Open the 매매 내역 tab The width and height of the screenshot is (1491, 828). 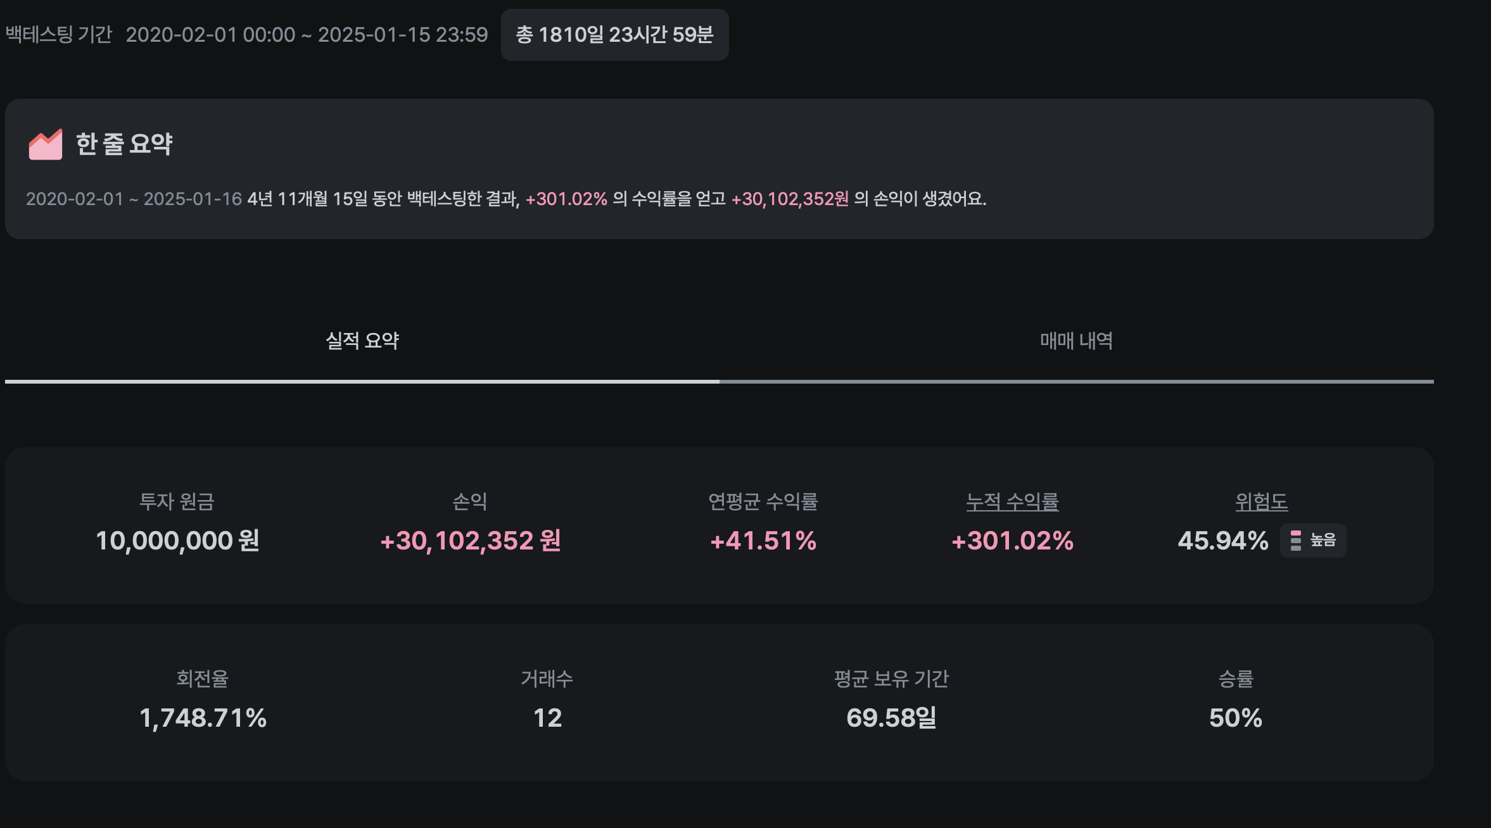point(1076,341)
